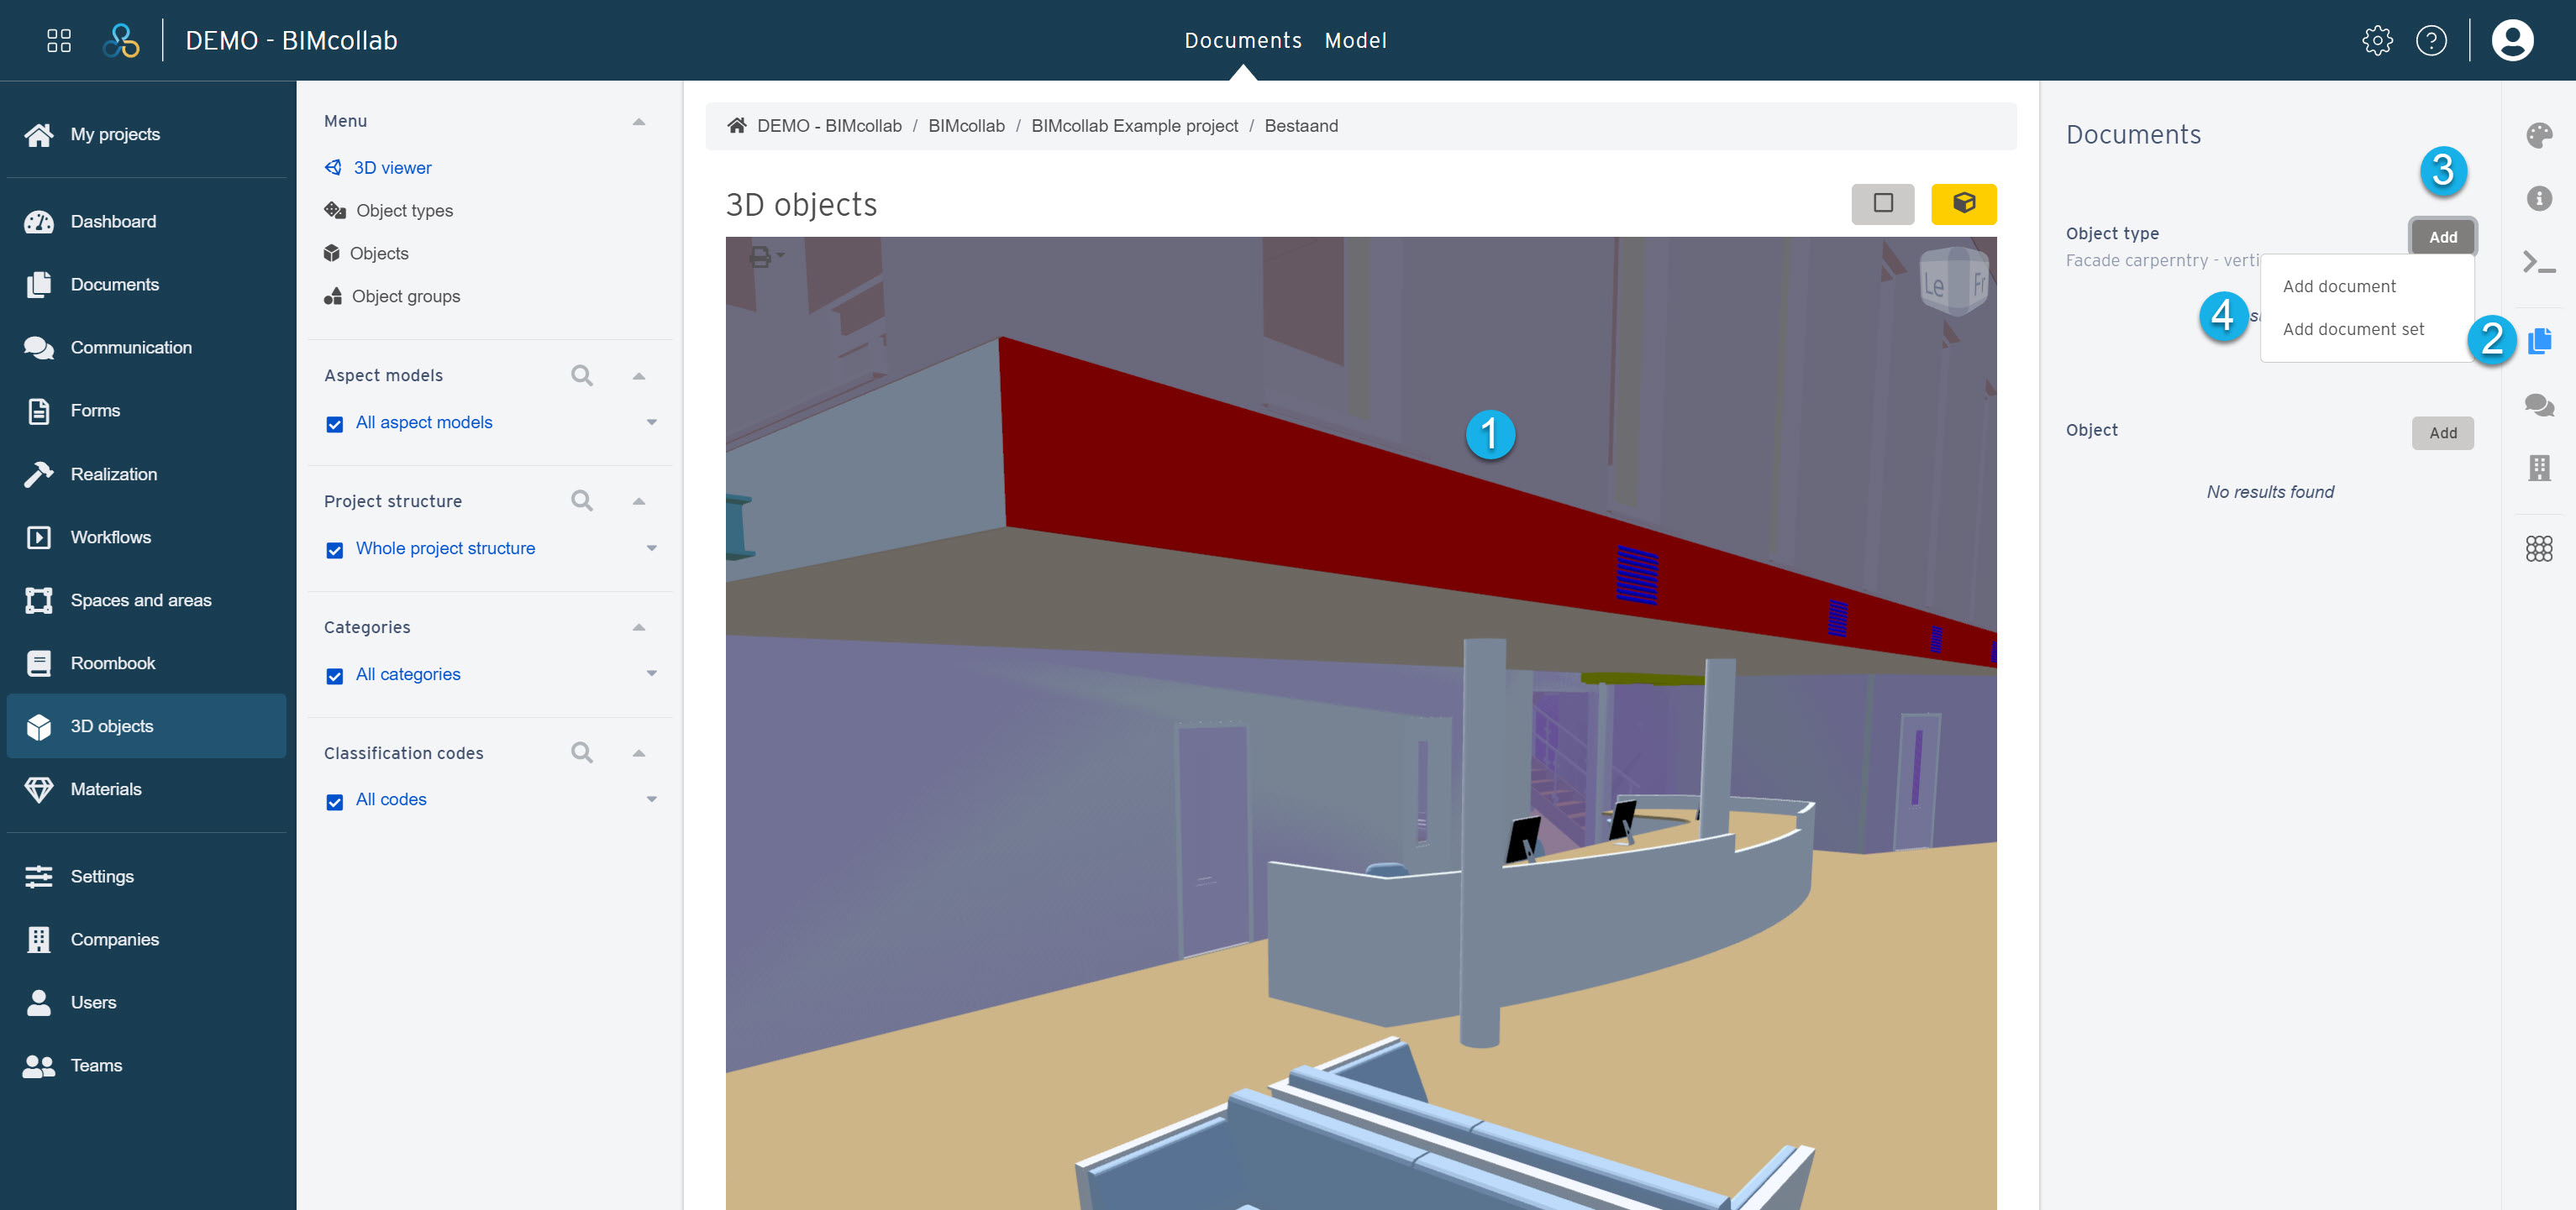Click the orientation view cube
This screenshot has width=2576, height=1210.
pyautogui.click(x=1953, y=282)
